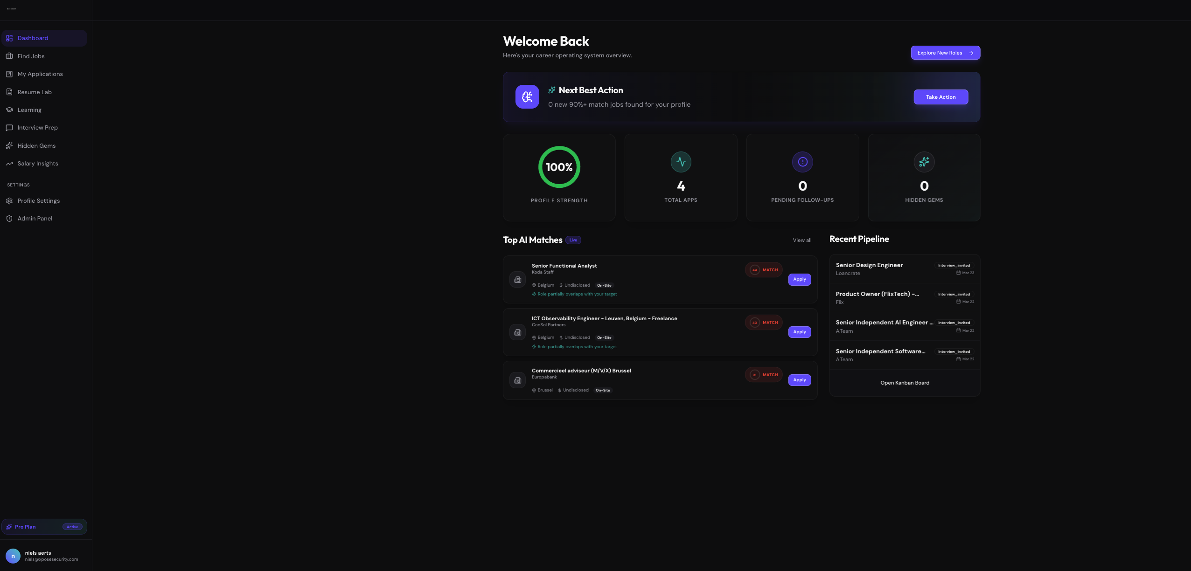Click the user avatar for niels aerts
The width and height of the screenshot is (1191, 571).
(x=13, y=556)
